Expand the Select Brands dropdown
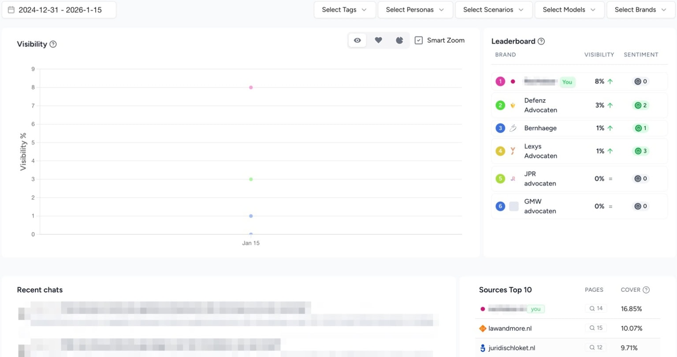The width and height of the screenshot is (677, 357). click(x=640, y=10)
